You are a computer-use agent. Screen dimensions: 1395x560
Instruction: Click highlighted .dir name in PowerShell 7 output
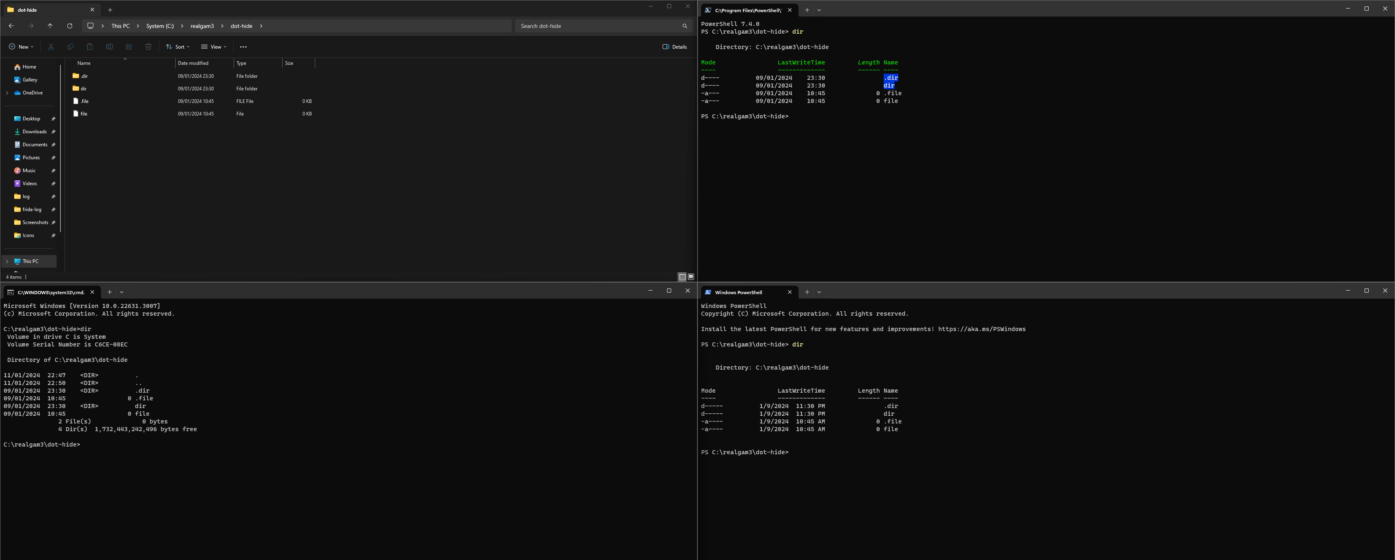[x=891, y=78]
